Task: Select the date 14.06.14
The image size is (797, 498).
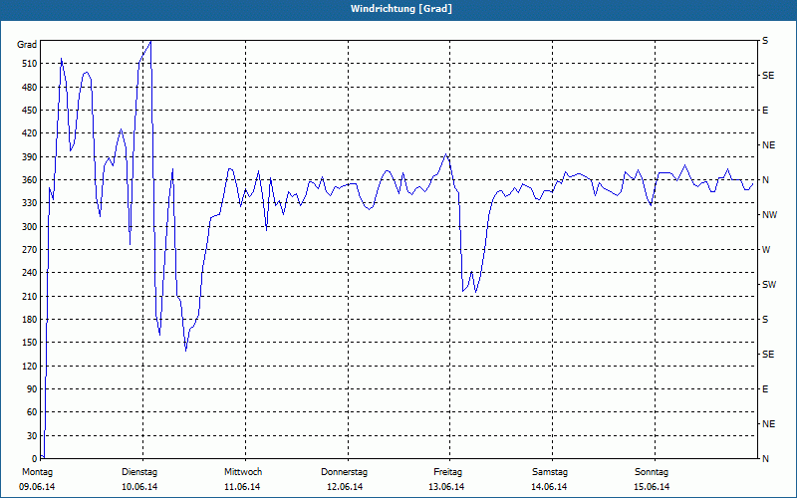Action: click(549, 487)
